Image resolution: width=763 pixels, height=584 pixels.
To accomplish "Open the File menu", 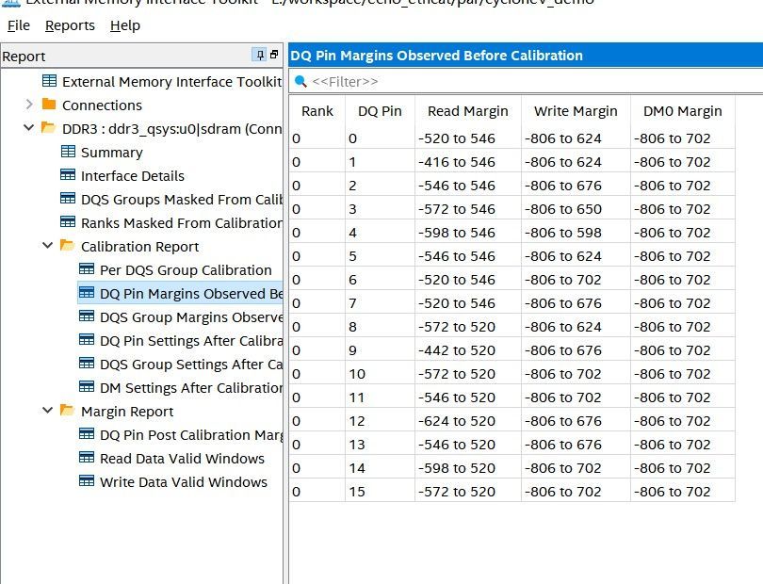I will (x=18, y=25).
